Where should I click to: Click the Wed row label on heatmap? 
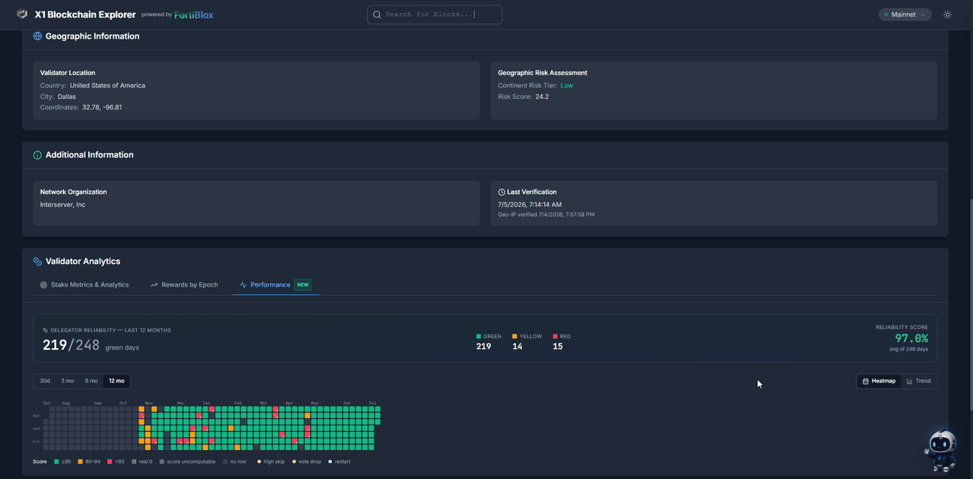[x=36, y=429]
